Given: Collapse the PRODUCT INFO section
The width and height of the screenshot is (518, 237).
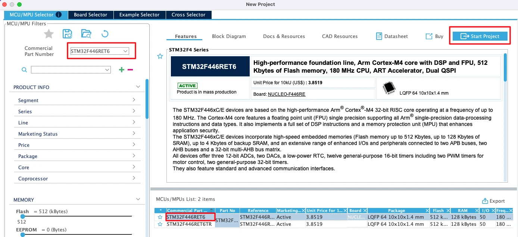Looking at the screenshot, I should [x=138, y=87].
